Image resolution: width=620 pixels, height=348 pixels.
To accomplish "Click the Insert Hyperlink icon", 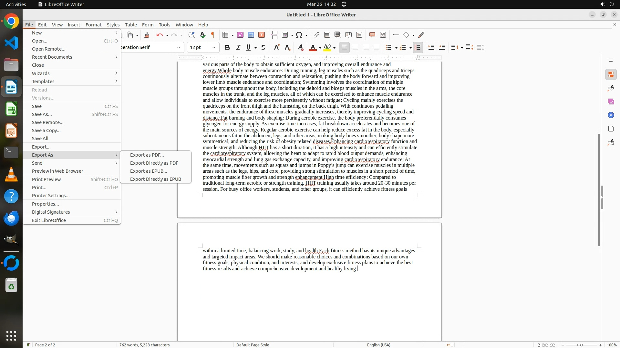I will [316, 35].
